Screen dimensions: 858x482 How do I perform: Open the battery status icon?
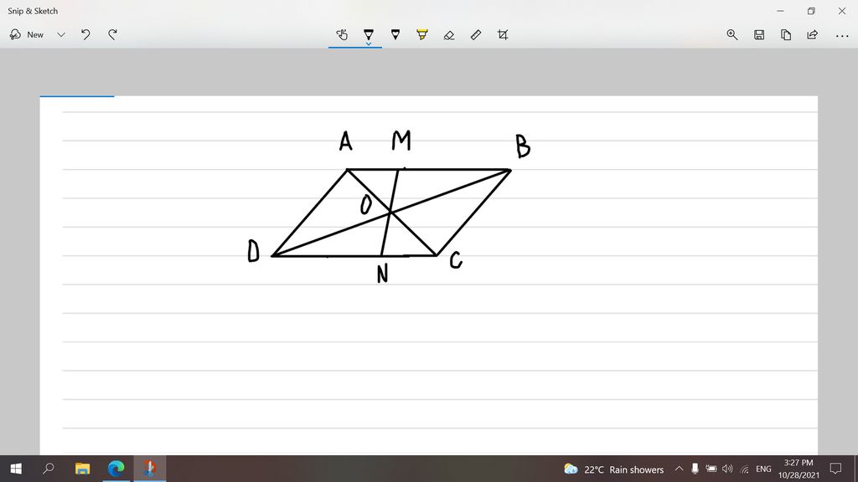711,469
